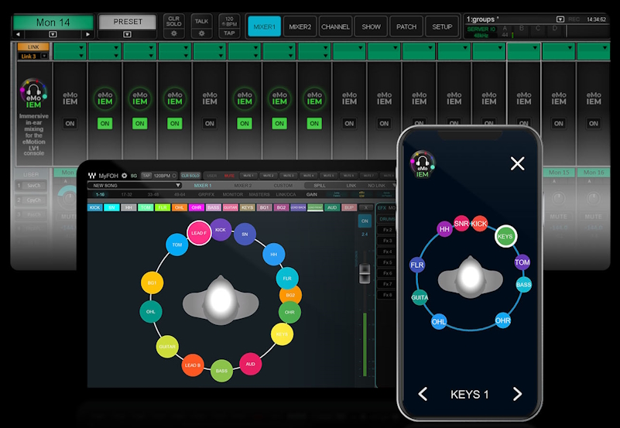Go to next channel on the phone
The width and height of the screenshot is (620, 428).
click(x=517, y=394)
